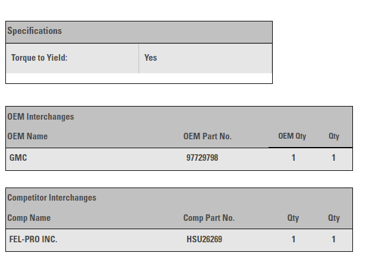Click competitor part number HSU26269
369x256 pixels.
pyautogui.click(x=204, y=239)
